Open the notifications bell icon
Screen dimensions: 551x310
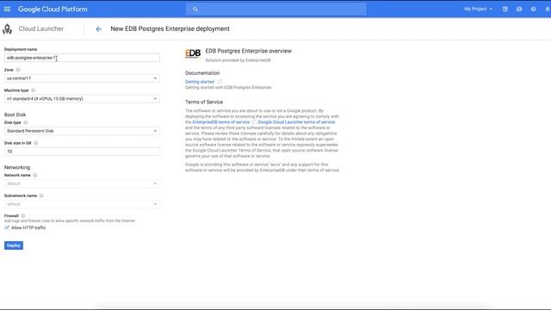(x=548, y=9)
